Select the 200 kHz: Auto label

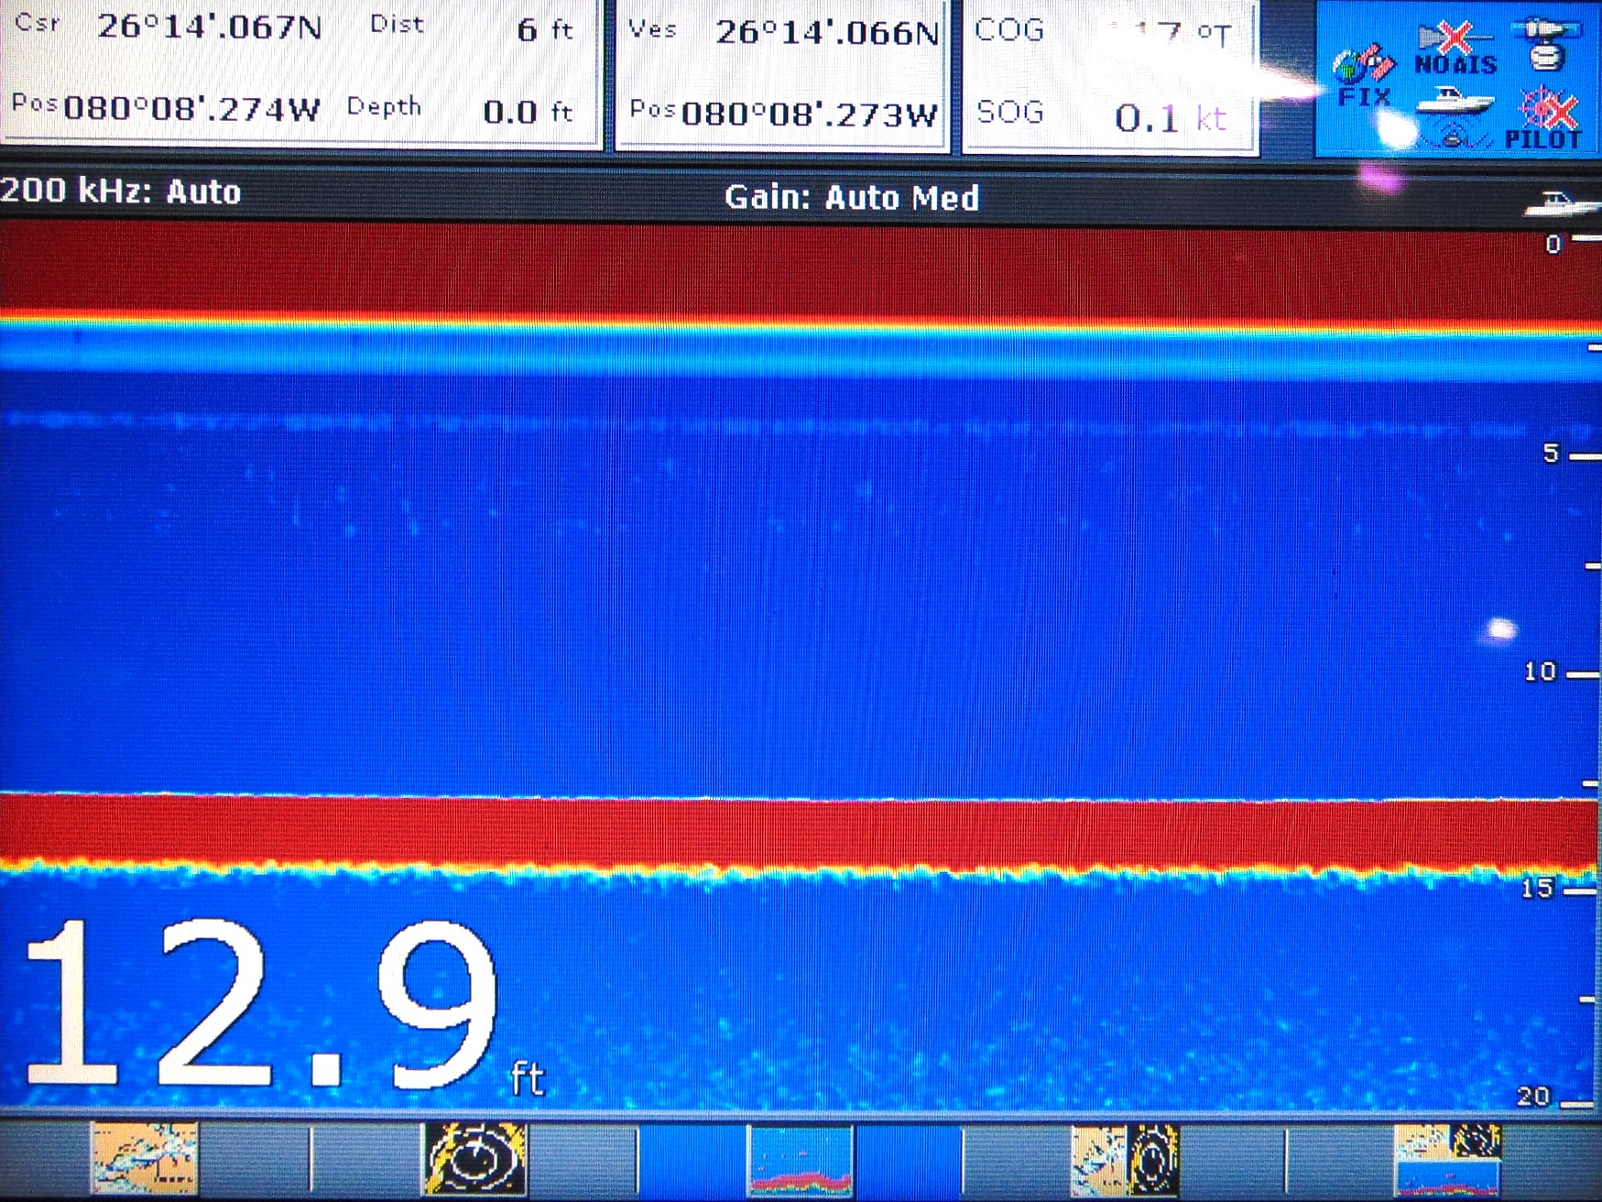(121, 191)
